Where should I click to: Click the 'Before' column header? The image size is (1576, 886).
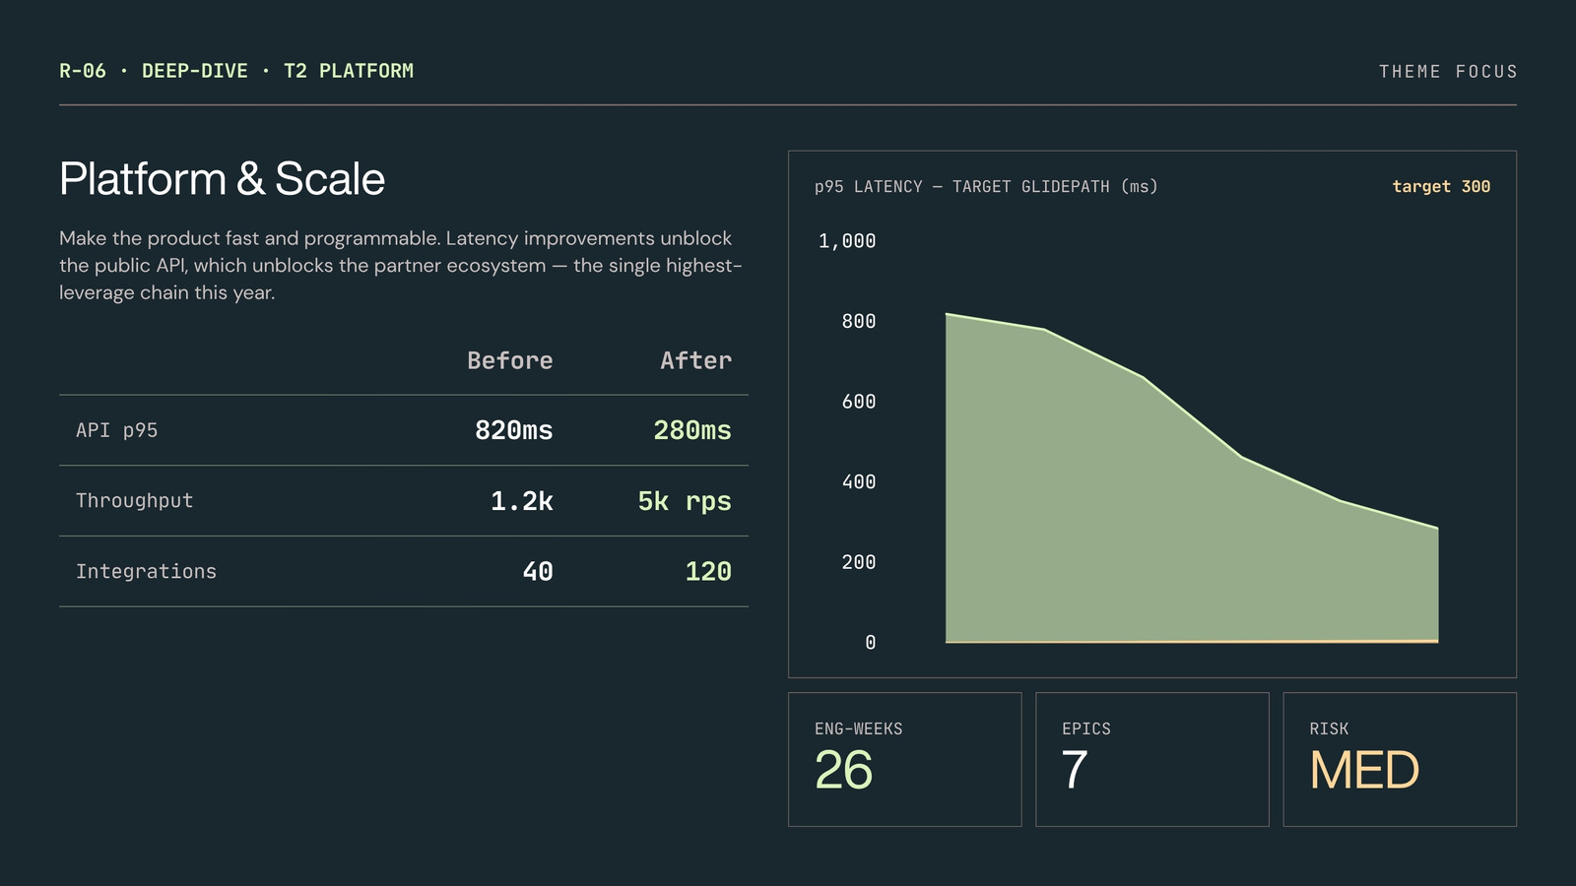[510, 360]
